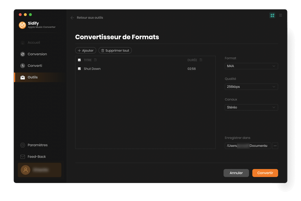Click the Converti clock icon
Image resolution: width=301 pixels, height=201 pixels.
23,66
